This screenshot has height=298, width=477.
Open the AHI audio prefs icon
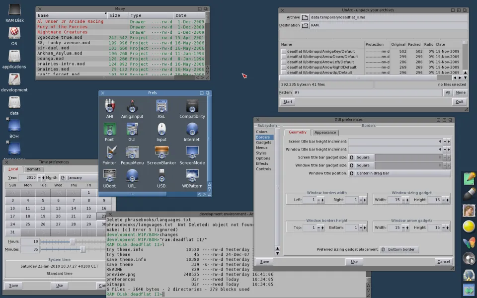(x=109, y=106)
